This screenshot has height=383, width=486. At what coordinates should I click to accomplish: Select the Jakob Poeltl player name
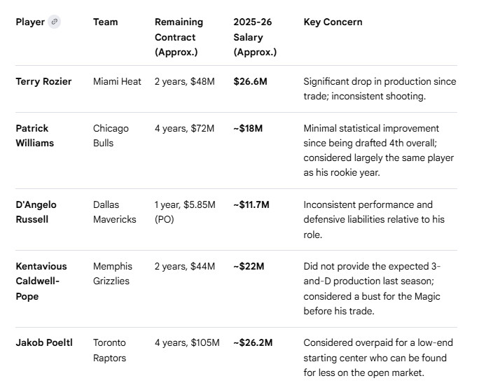(x=44, y=342)
